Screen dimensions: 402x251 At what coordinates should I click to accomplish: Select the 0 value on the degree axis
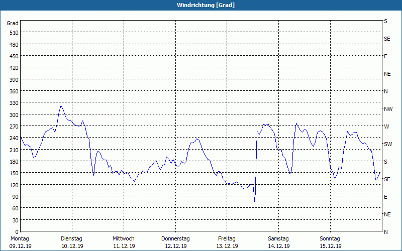(x=17, y=232)
